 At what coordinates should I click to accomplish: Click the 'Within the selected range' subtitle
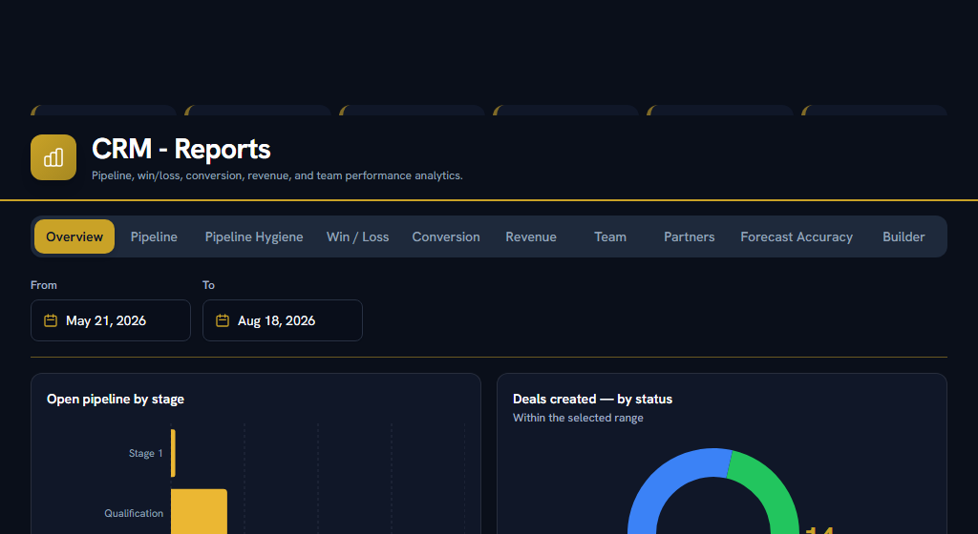(578, 418)
